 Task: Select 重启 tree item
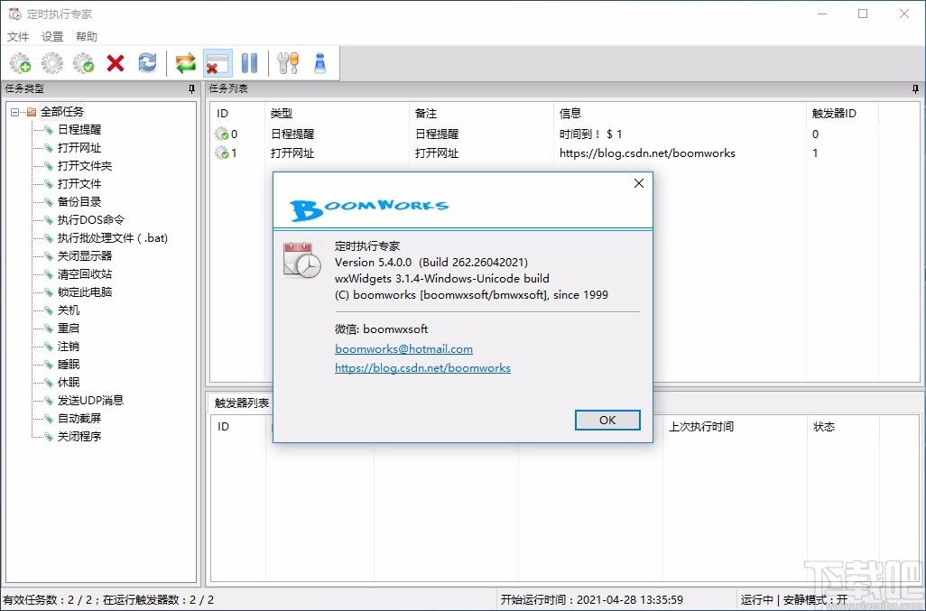pyautogui.click(x=69, y=329)
